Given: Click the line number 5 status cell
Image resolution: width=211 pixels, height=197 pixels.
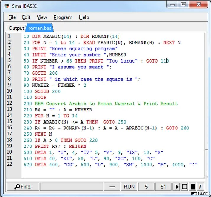Looking at the screenshot, I should click(x=146, y=186).
